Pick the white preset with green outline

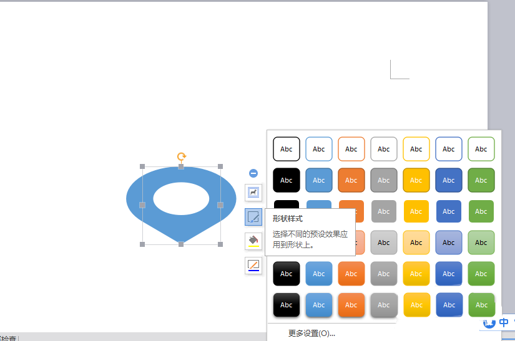point(481,149)
